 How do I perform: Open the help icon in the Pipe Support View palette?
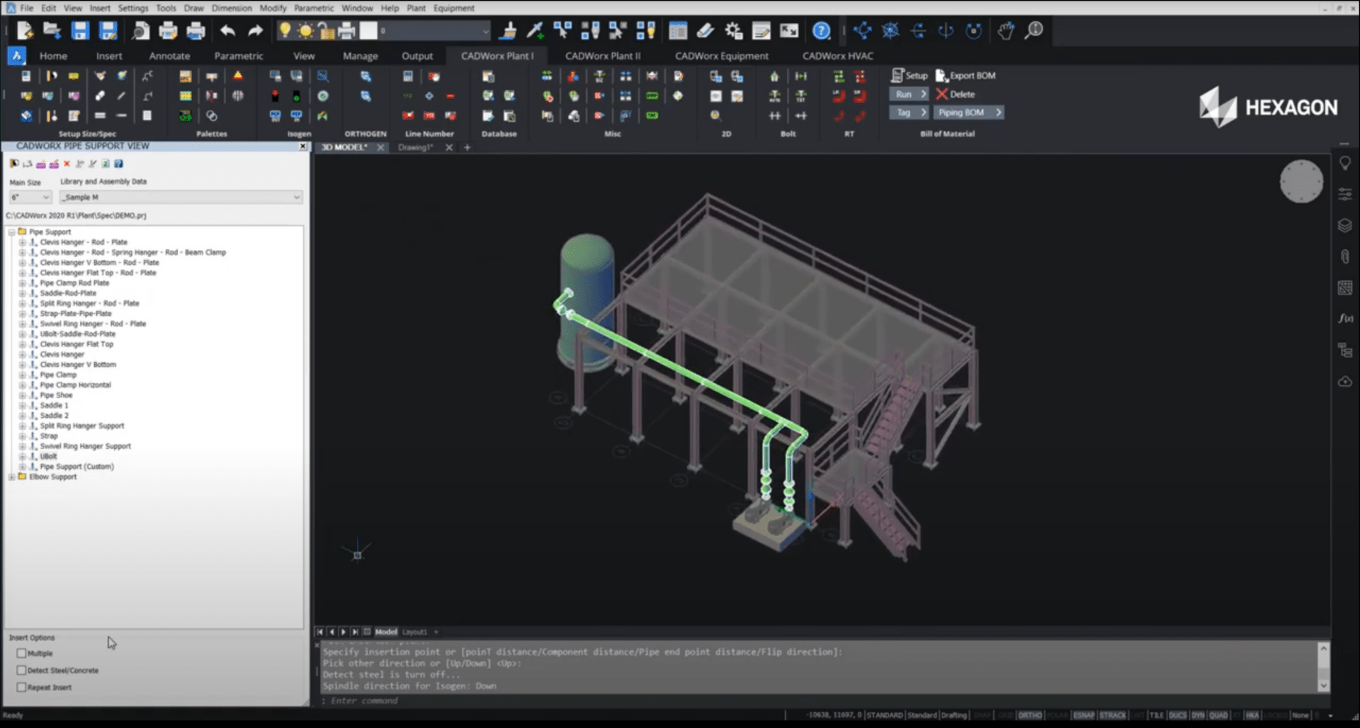click(x=118, y=164)
